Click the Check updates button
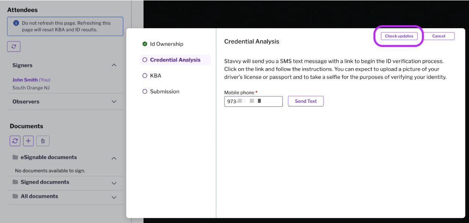The height and width of the screenshot is (223, 469). (399, 36)
